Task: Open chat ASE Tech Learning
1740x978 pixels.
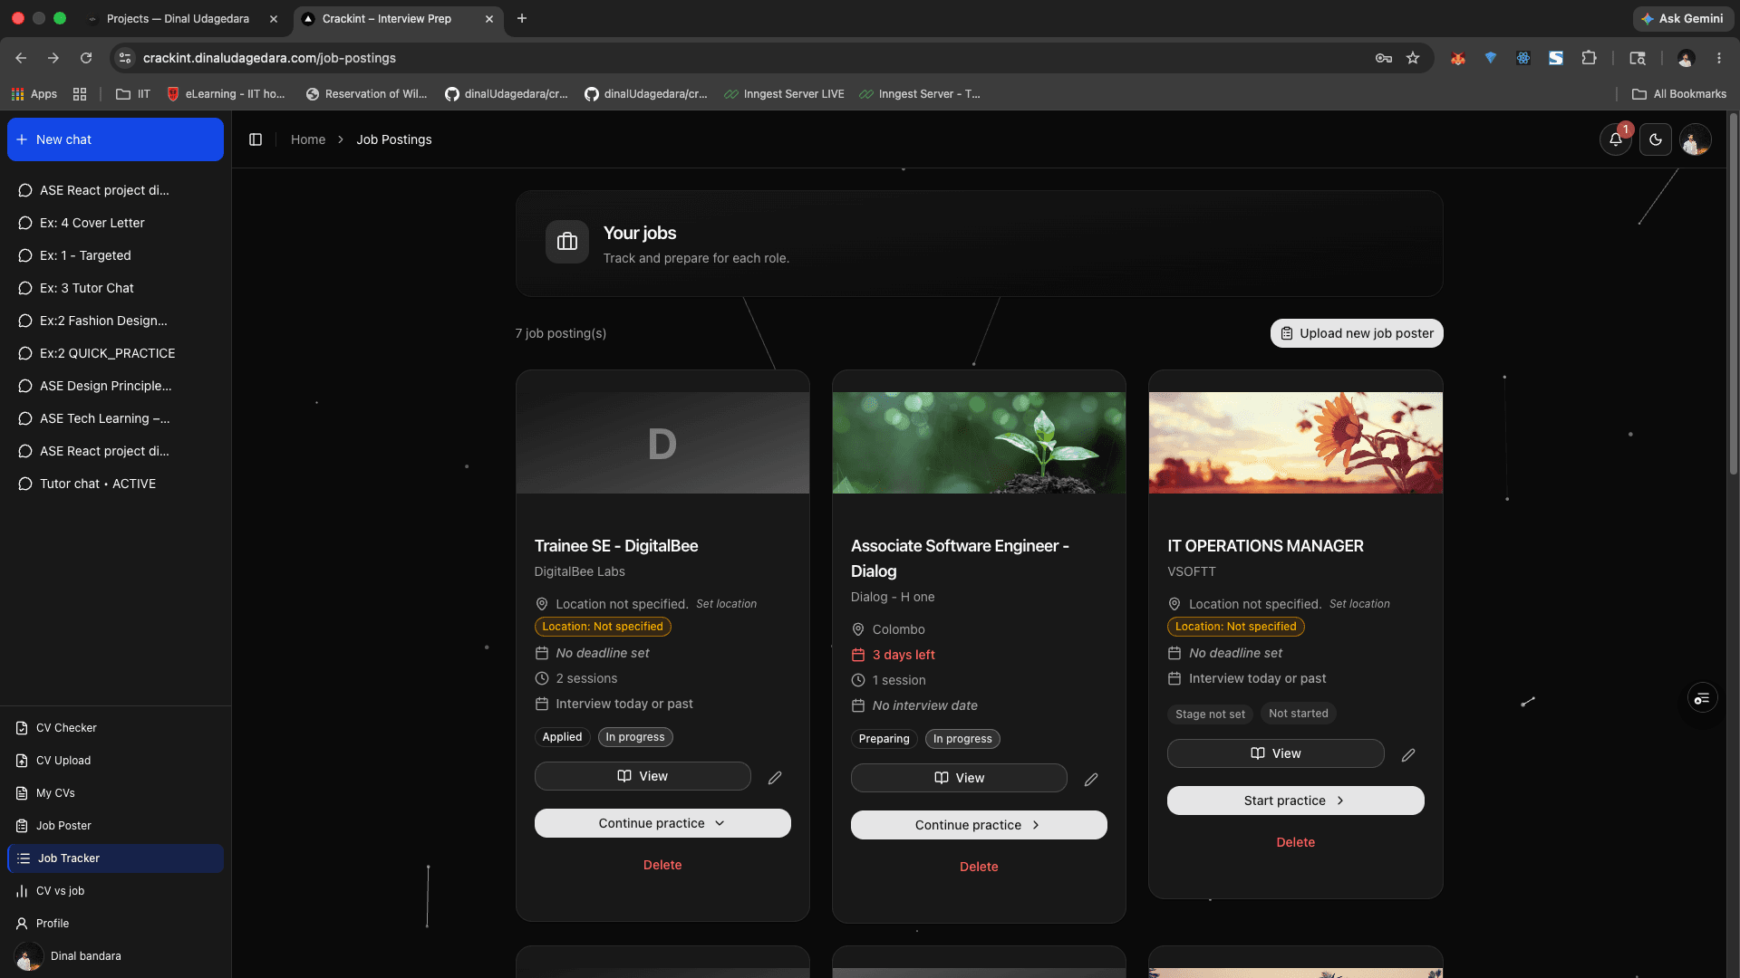Action: pyautogui.click(x=115, y=418)
